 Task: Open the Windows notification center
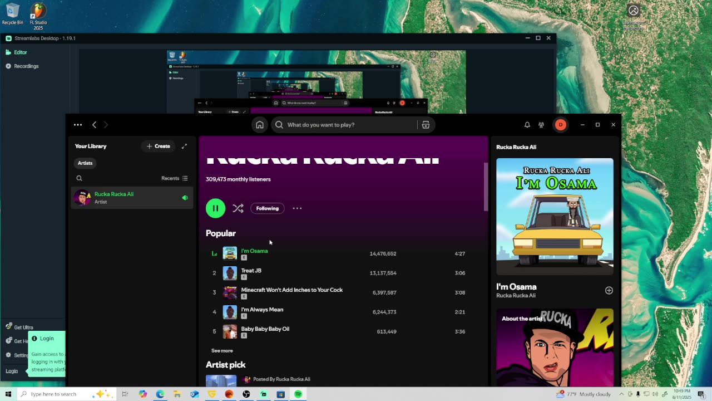[x=701, y=394]
